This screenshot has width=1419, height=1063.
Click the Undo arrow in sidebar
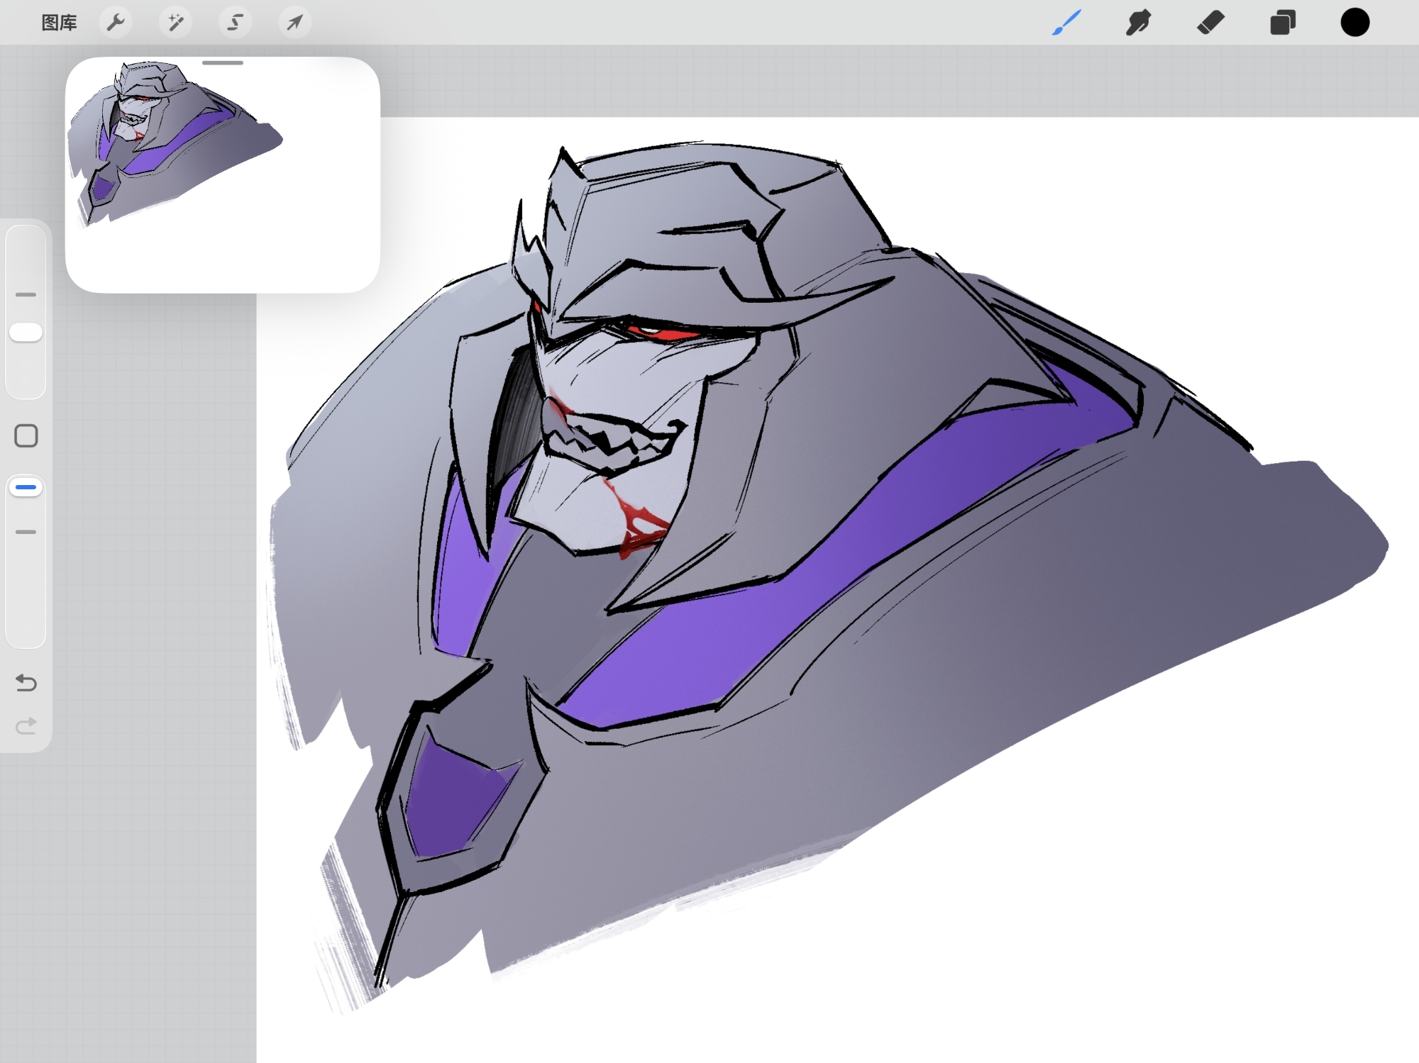26,682
